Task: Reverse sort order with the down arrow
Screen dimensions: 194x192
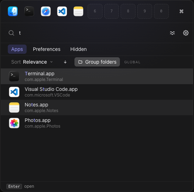Action: (65, 62)
